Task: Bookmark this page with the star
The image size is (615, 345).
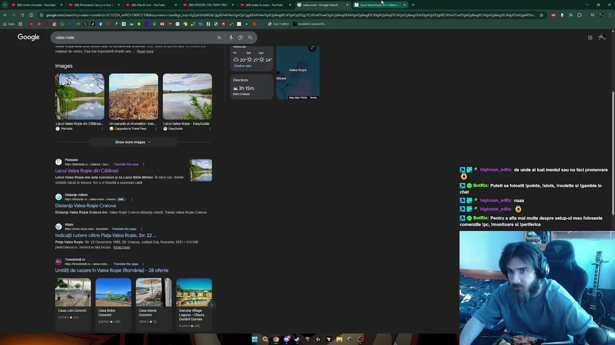Action: (x=541, y=15)
